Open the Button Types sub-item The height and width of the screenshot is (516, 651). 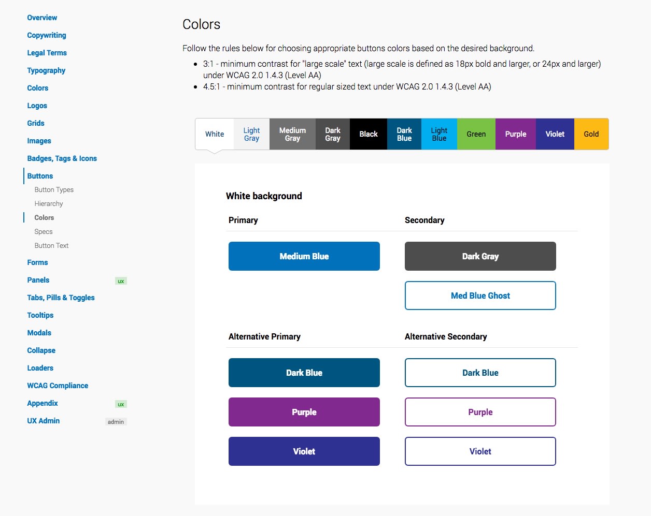54,190
